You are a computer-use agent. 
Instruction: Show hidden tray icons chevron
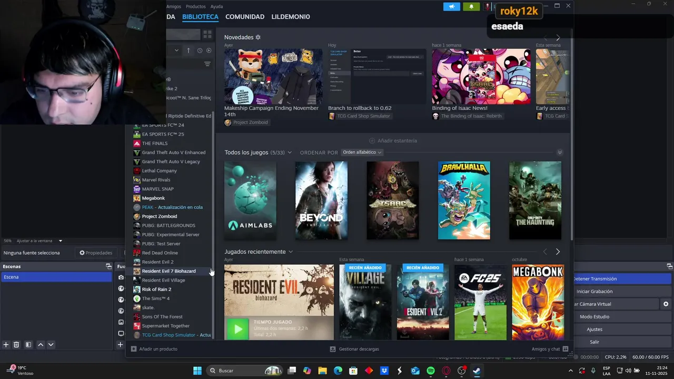[x=570, y=371]
